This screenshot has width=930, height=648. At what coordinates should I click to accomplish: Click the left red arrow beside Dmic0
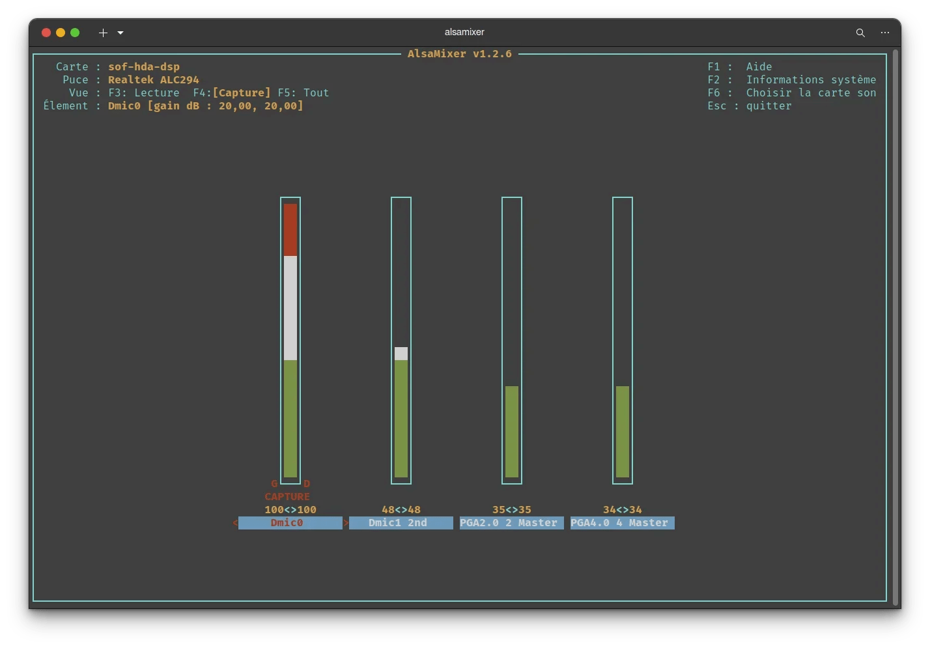point(235,523)
